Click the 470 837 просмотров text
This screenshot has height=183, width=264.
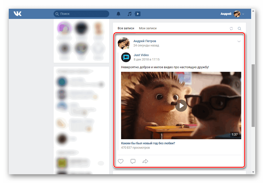(135, 147)
